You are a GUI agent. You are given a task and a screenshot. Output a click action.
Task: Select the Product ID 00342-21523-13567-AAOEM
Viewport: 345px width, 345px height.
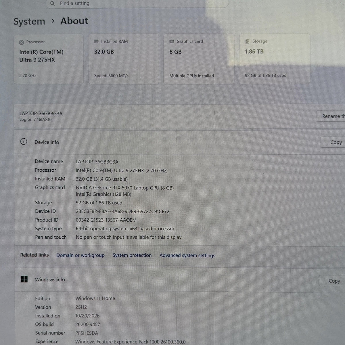click(x=106, y=220)
